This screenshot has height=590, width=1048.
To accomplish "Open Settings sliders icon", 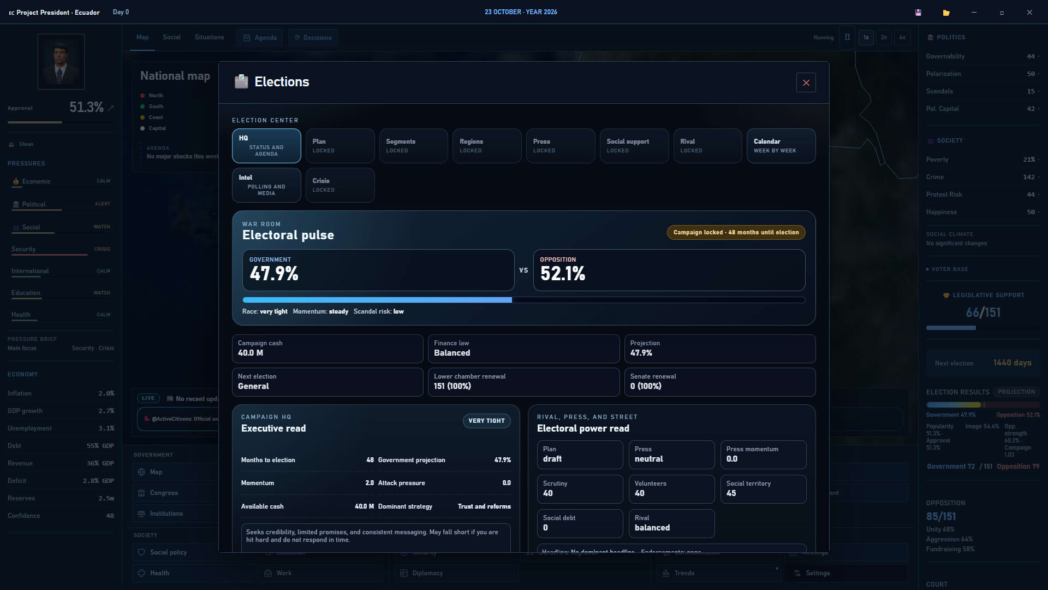I will coord(797,573).
